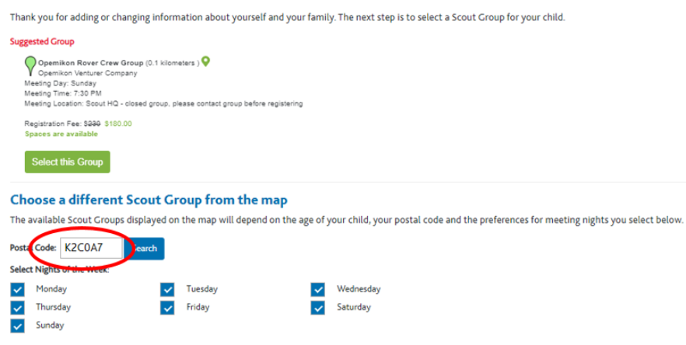Deselect the Saturday checkbox

tap(317, 308)
